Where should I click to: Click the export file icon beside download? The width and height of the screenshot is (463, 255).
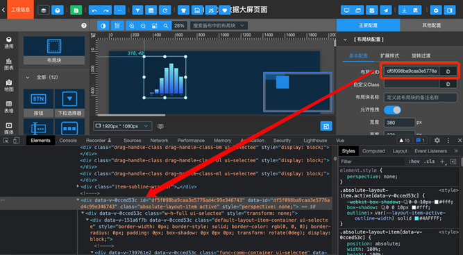pos(416,10)
